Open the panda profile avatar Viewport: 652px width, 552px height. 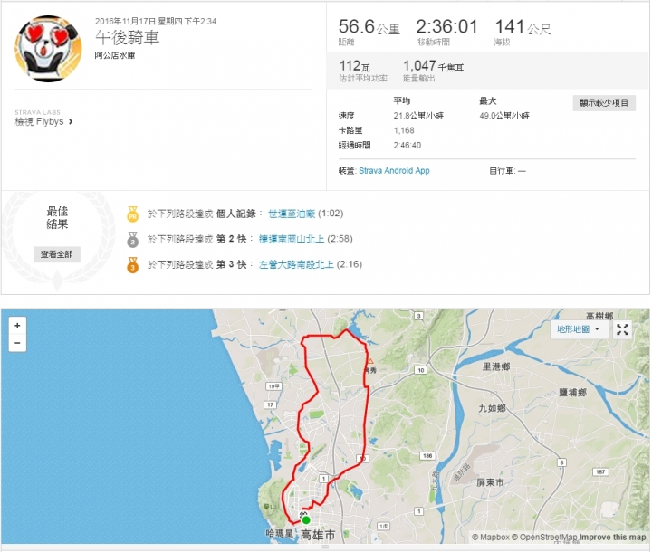point(48,49)
